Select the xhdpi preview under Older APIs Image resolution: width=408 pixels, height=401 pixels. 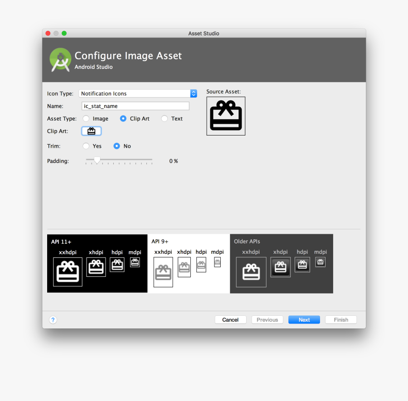[x=280, y=267]
